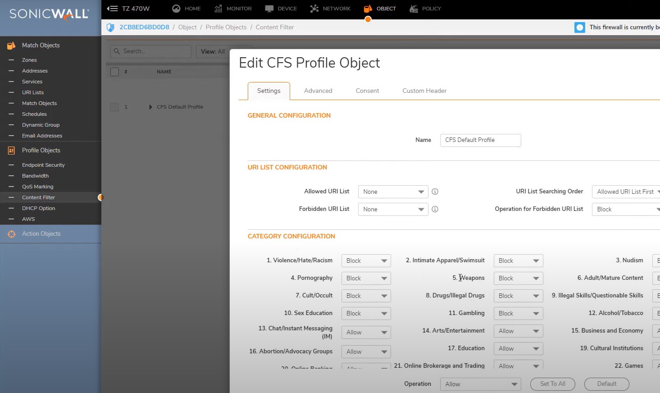Expand the CFS Default Profile row arrow
The image size is (660, 393).
point(150,107)
